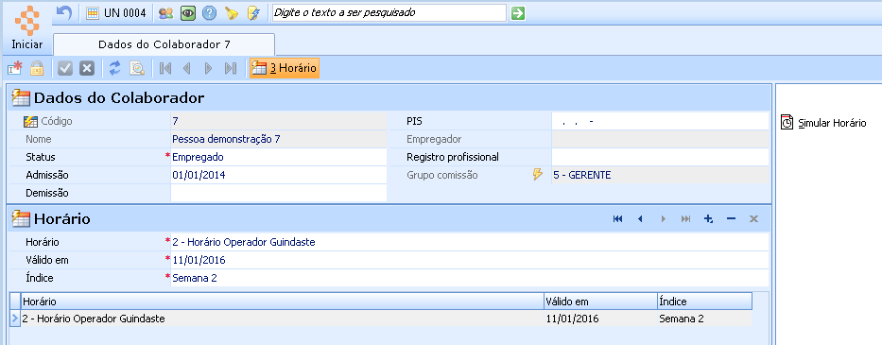Open the users group icon
Screen dimensions: 882x345
[165, 13]
